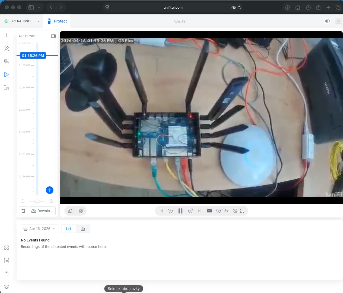Click the alarm siren icon in sidebar
The height and width of the screenshot is (293, 343).
coord(7,274)
